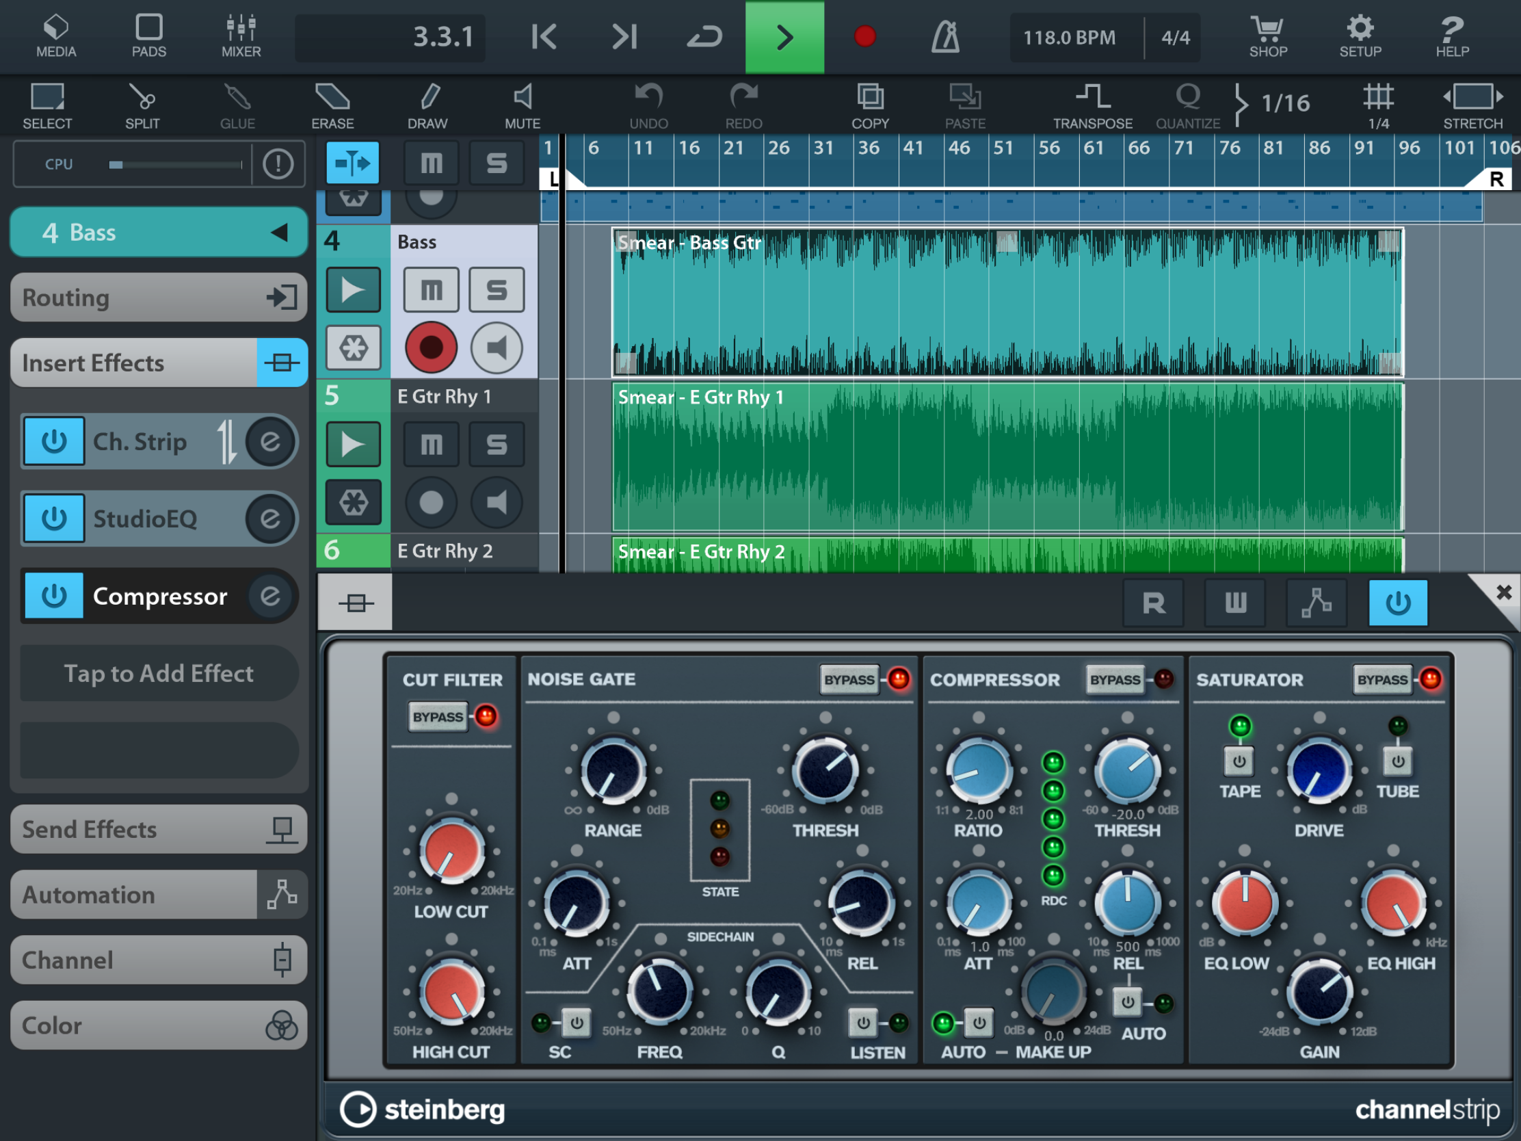
Task: Toggle global mute for all tracks
Action: tap(431, 163)
